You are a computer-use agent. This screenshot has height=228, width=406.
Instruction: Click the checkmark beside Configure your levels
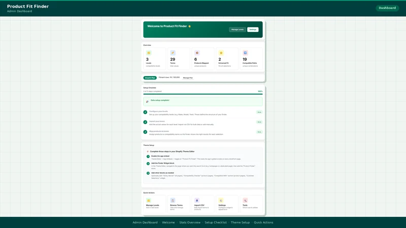[x=145, y=112]
